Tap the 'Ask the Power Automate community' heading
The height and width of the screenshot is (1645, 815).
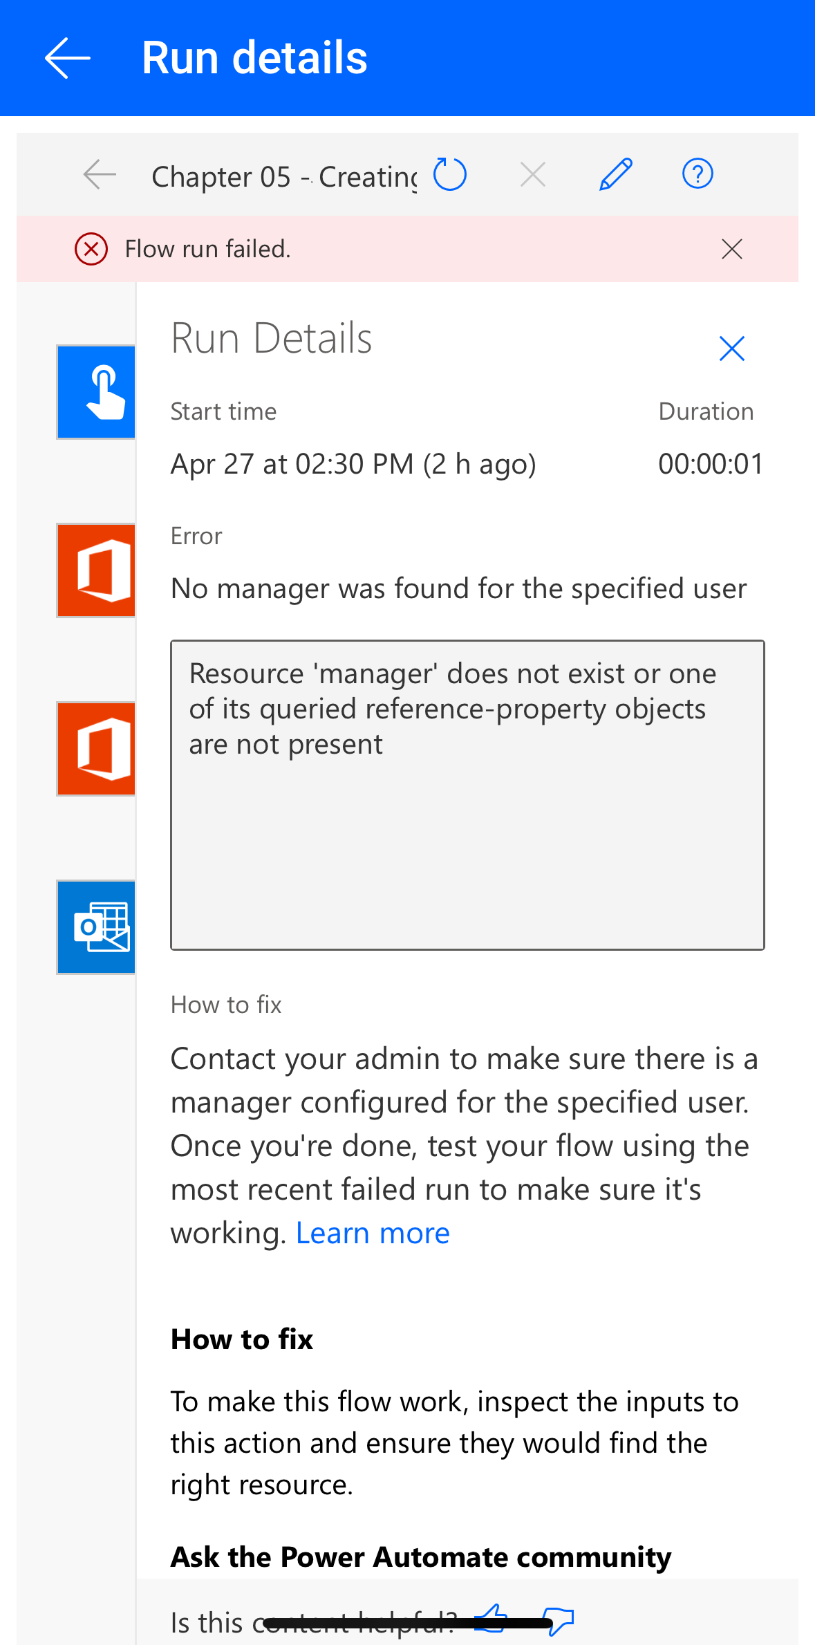(x=421, y=1557)
